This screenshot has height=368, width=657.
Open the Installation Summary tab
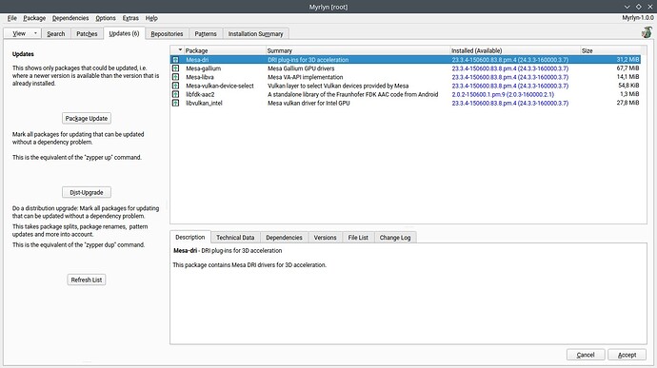[x=255, y=34]
